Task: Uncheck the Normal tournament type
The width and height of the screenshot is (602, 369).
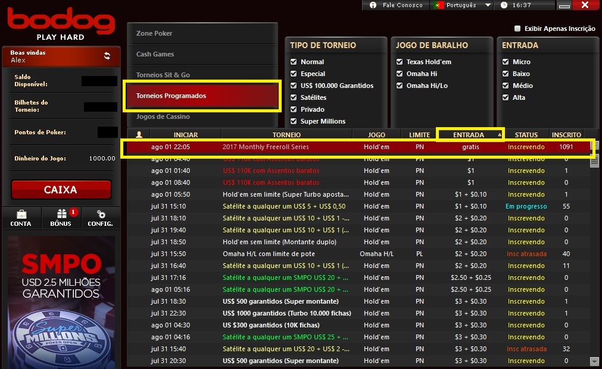Action: point(294,62)
